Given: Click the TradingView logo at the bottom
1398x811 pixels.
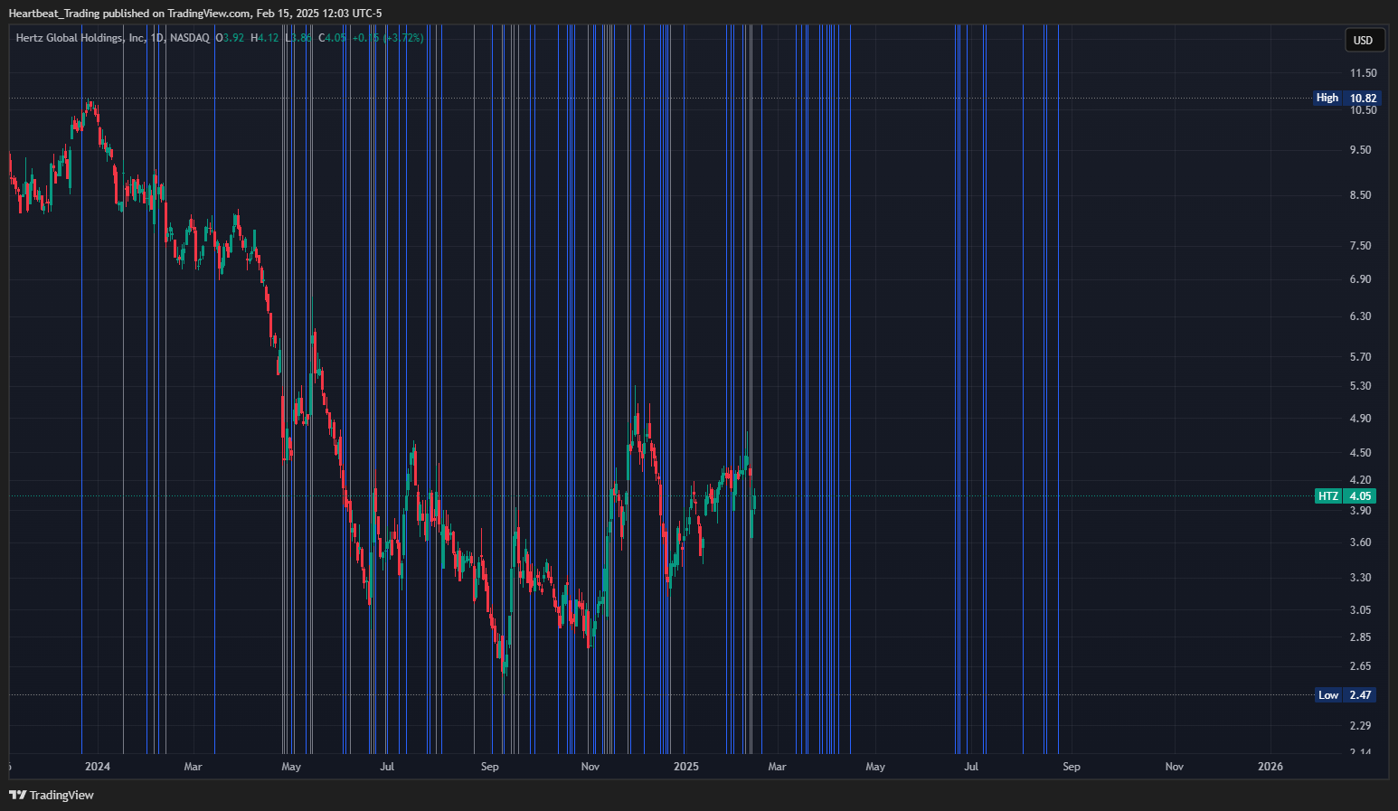Looking at the screenshot, I should point(52,795).
